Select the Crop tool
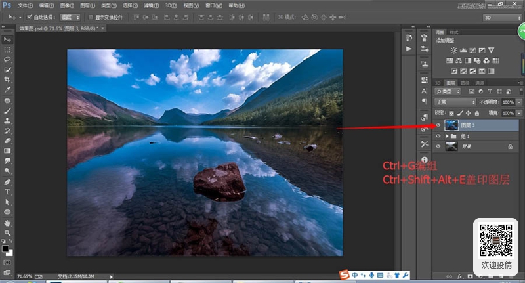The image size is (525, 283). pyautogui.click(x=7, y=79)
